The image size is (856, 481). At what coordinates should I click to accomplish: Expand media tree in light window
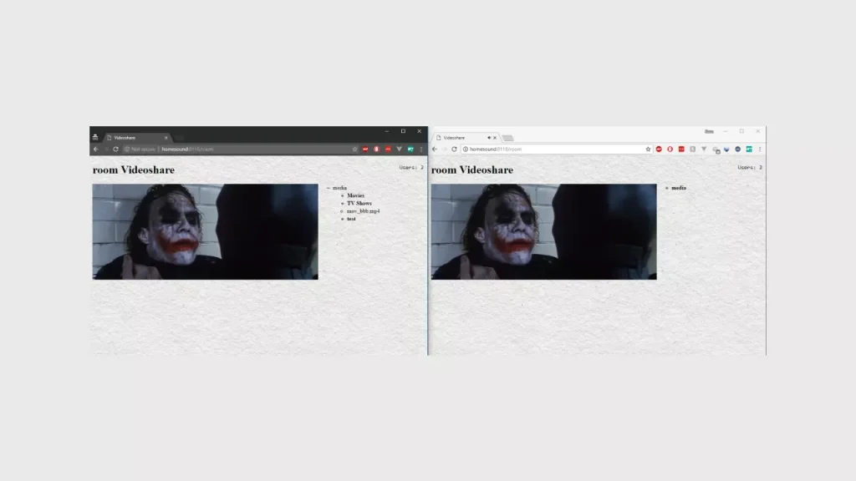click(x=666, y=188)
